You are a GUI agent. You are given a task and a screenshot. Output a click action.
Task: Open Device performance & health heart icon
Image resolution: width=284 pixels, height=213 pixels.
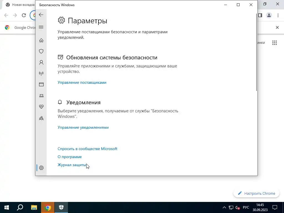tap(41, 107)
